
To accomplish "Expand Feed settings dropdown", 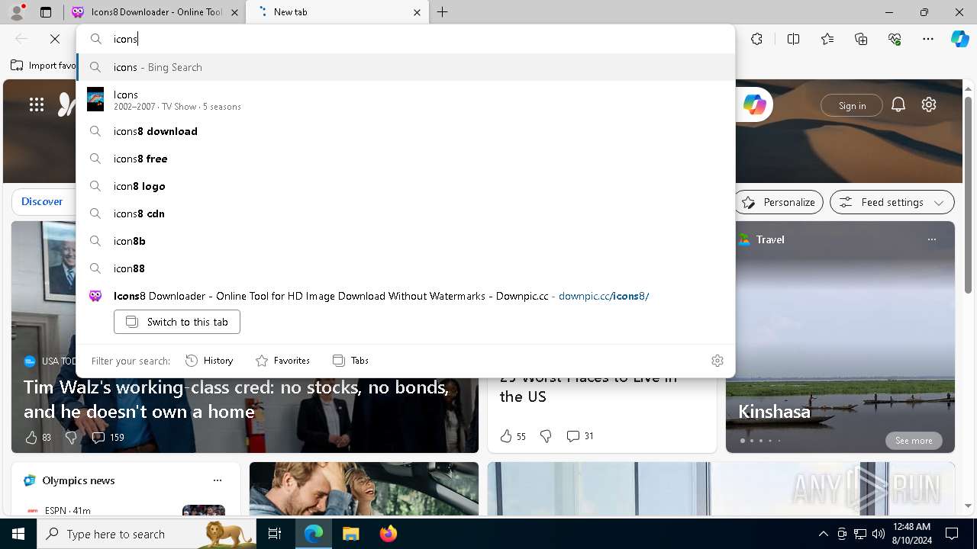I will [892, 202].
